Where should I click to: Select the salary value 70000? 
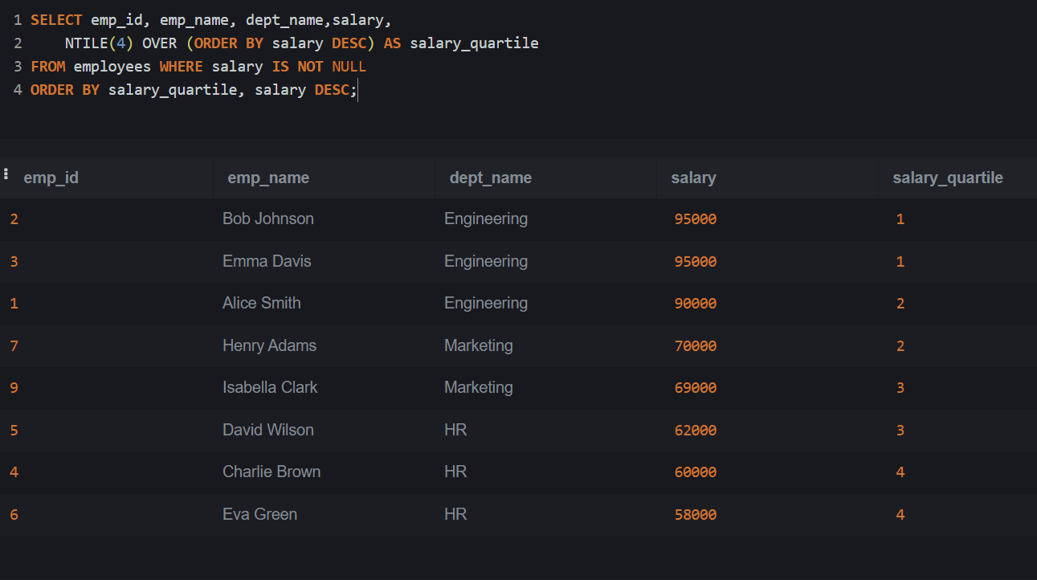tap(696, 346)
